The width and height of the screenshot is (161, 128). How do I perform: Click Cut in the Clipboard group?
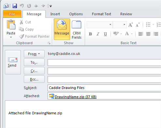pyautogui.click(x=25, y=22)
